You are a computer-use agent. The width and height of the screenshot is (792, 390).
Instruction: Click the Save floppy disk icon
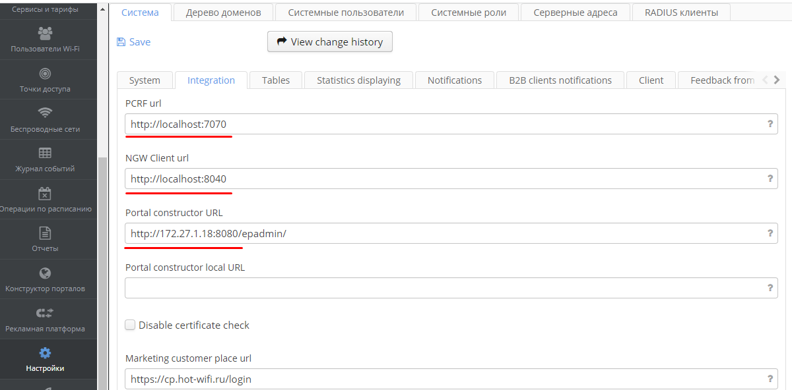121,42
